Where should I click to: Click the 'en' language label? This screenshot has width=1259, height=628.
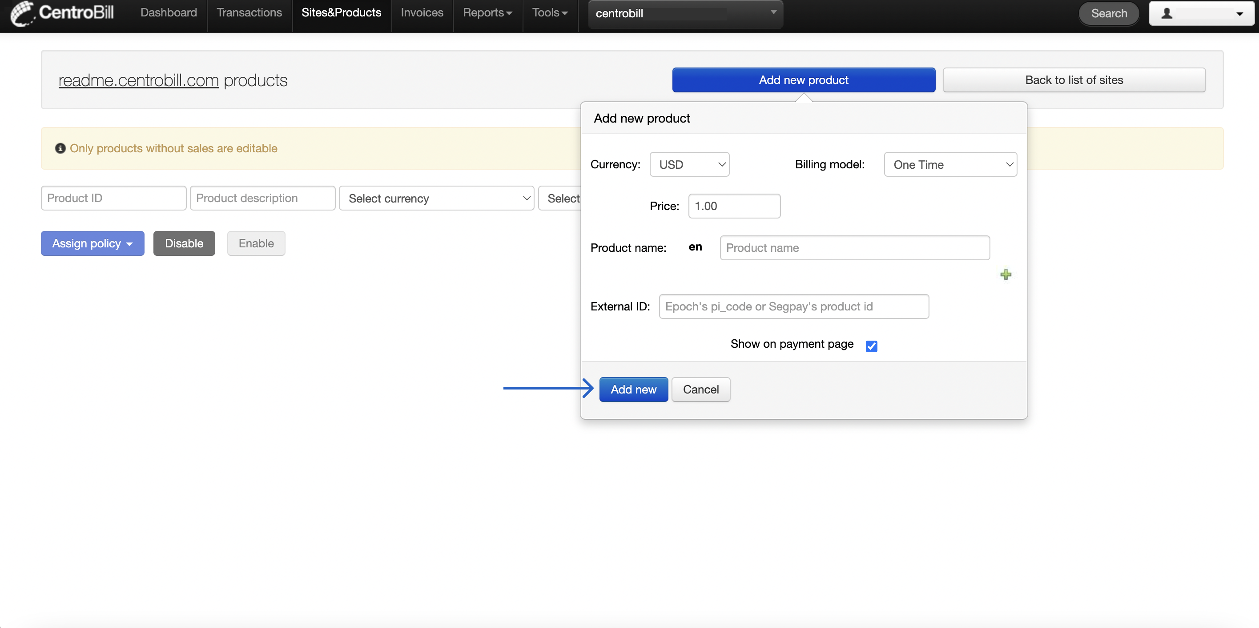tap(695, 247)
